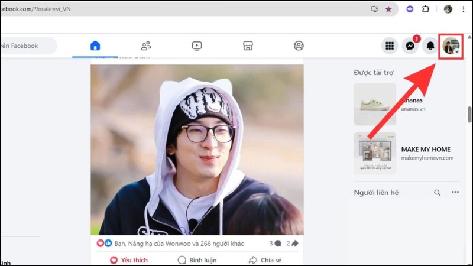Open the makemyhomevn.com sponsored link

(427, 158)
